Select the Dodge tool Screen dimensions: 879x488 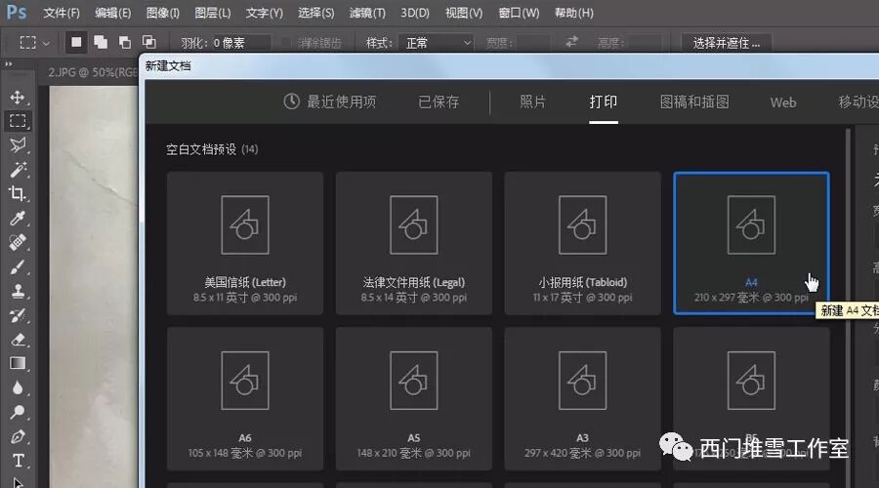click(x=18, y=413)
